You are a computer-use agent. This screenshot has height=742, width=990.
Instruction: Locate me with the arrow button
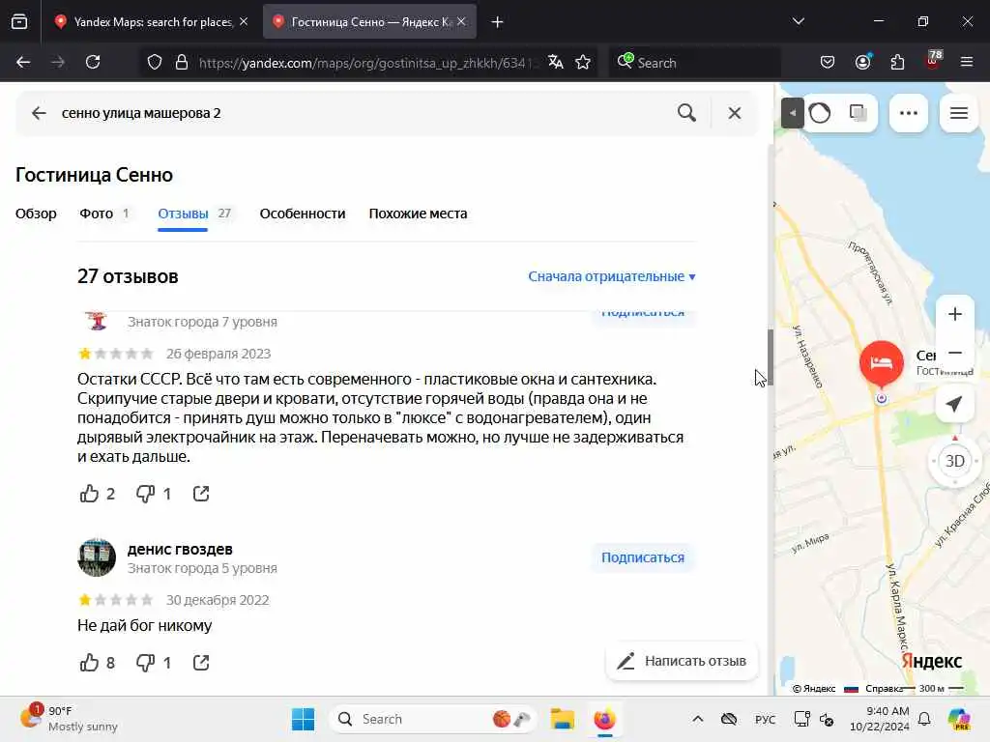point(954,405)
